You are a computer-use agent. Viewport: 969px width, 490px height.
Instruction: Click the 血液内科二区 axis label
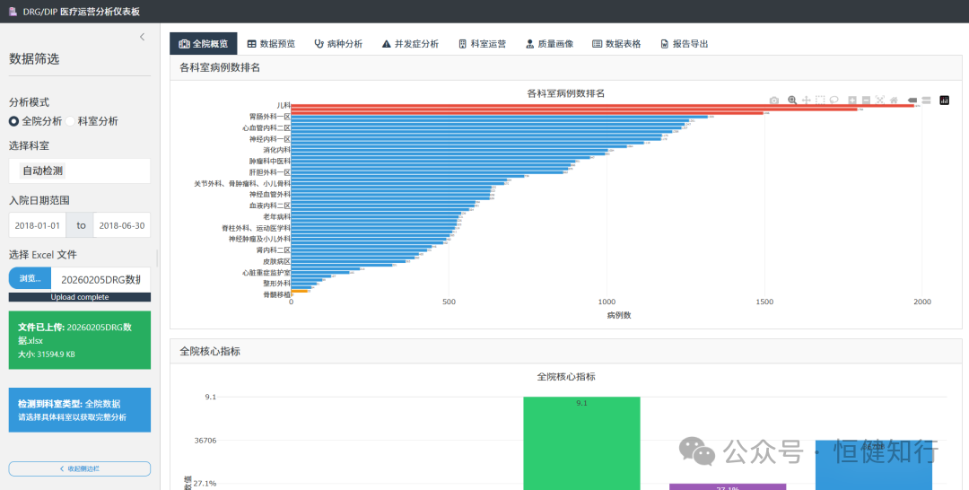point(269,206)
